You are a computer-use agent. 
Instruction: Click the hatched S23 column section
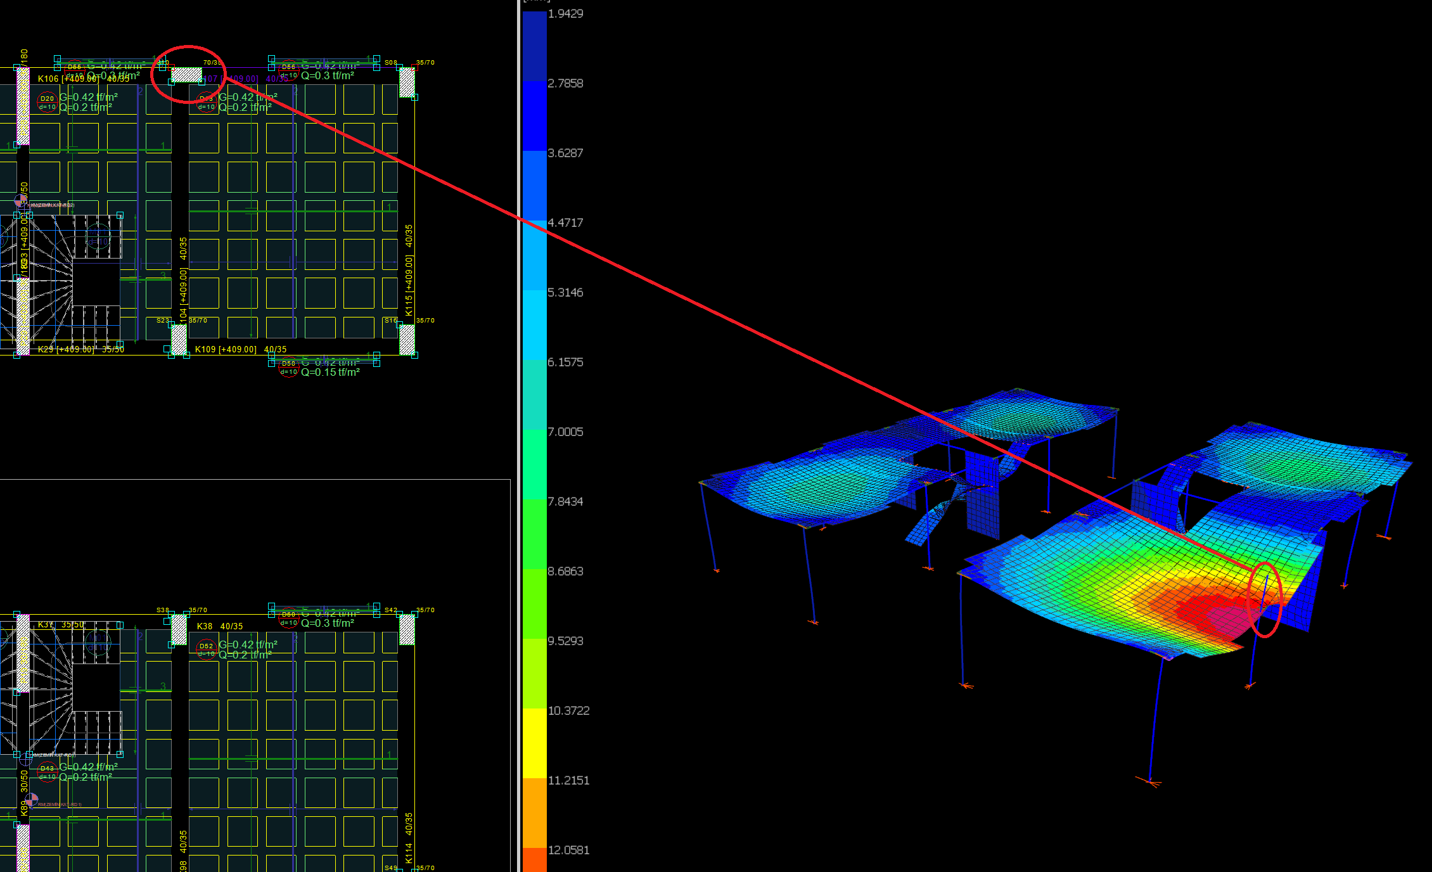click(179, 340)
